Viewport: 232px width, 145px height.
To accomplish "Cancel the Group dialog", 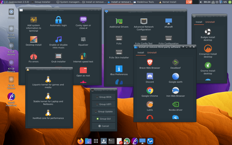I will click(x=104, y=126).
